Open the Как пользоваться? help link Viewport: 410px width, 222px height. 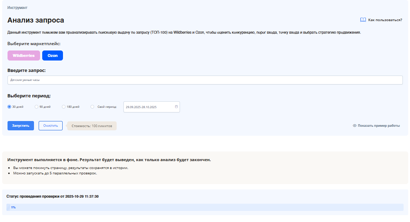coord(385,20)
